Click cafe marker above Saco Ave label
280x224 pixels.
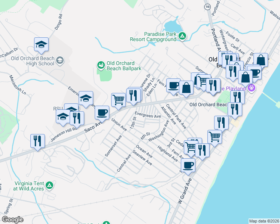coord(102,113)
